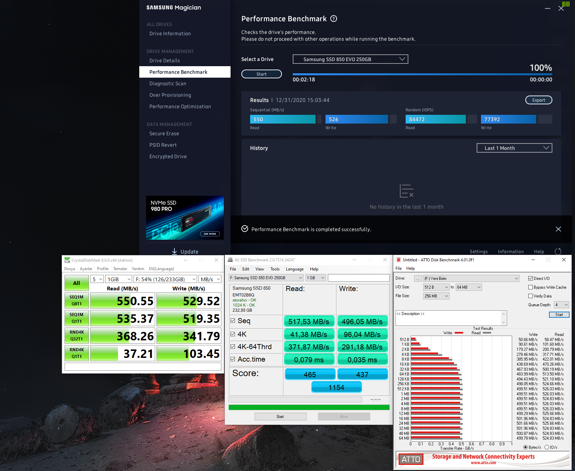The width and height of the screenshot is (575, 471).
Task: Enable Bypass Write Cache in ATTO
Action: pyautogui.click(x=530, y=287)
